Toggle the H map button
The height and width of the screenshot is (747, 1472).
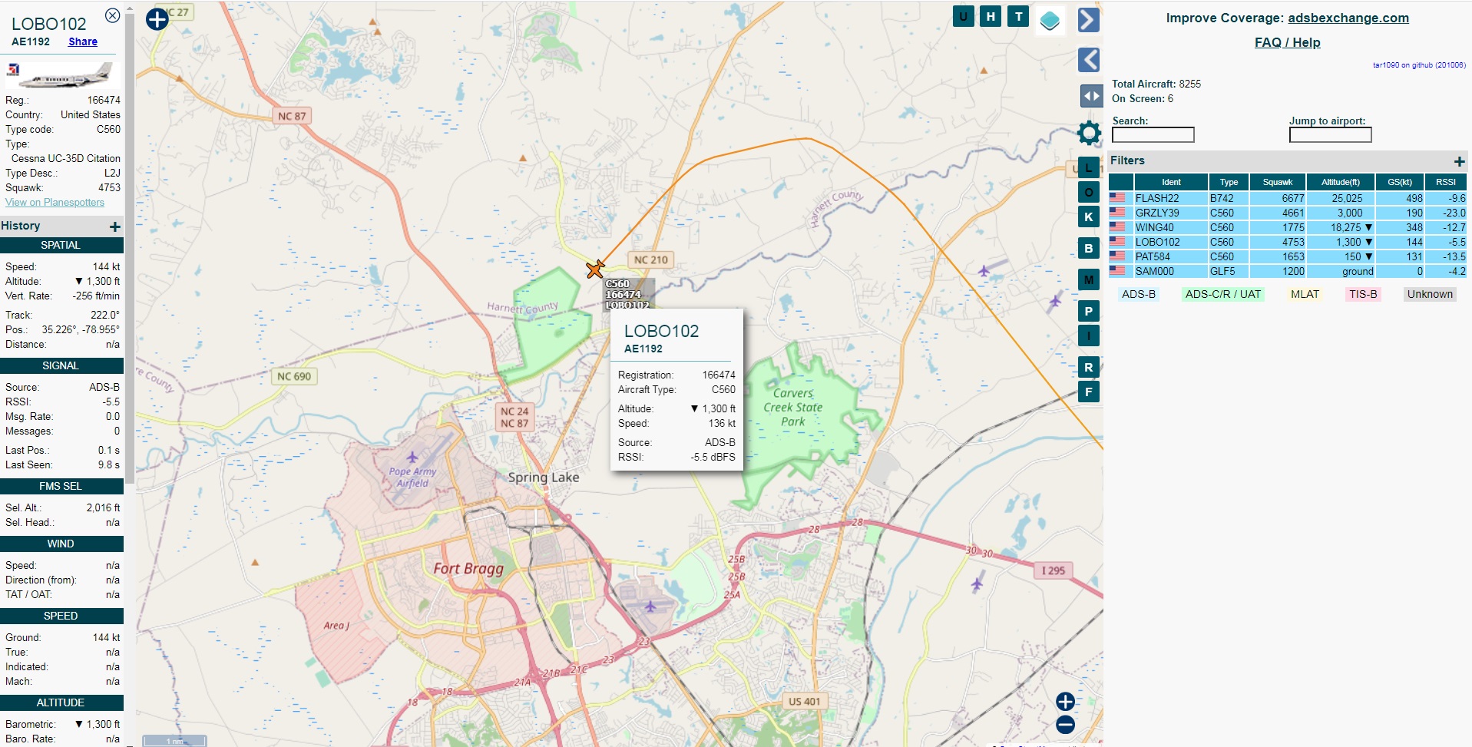[x=991, y=16]
